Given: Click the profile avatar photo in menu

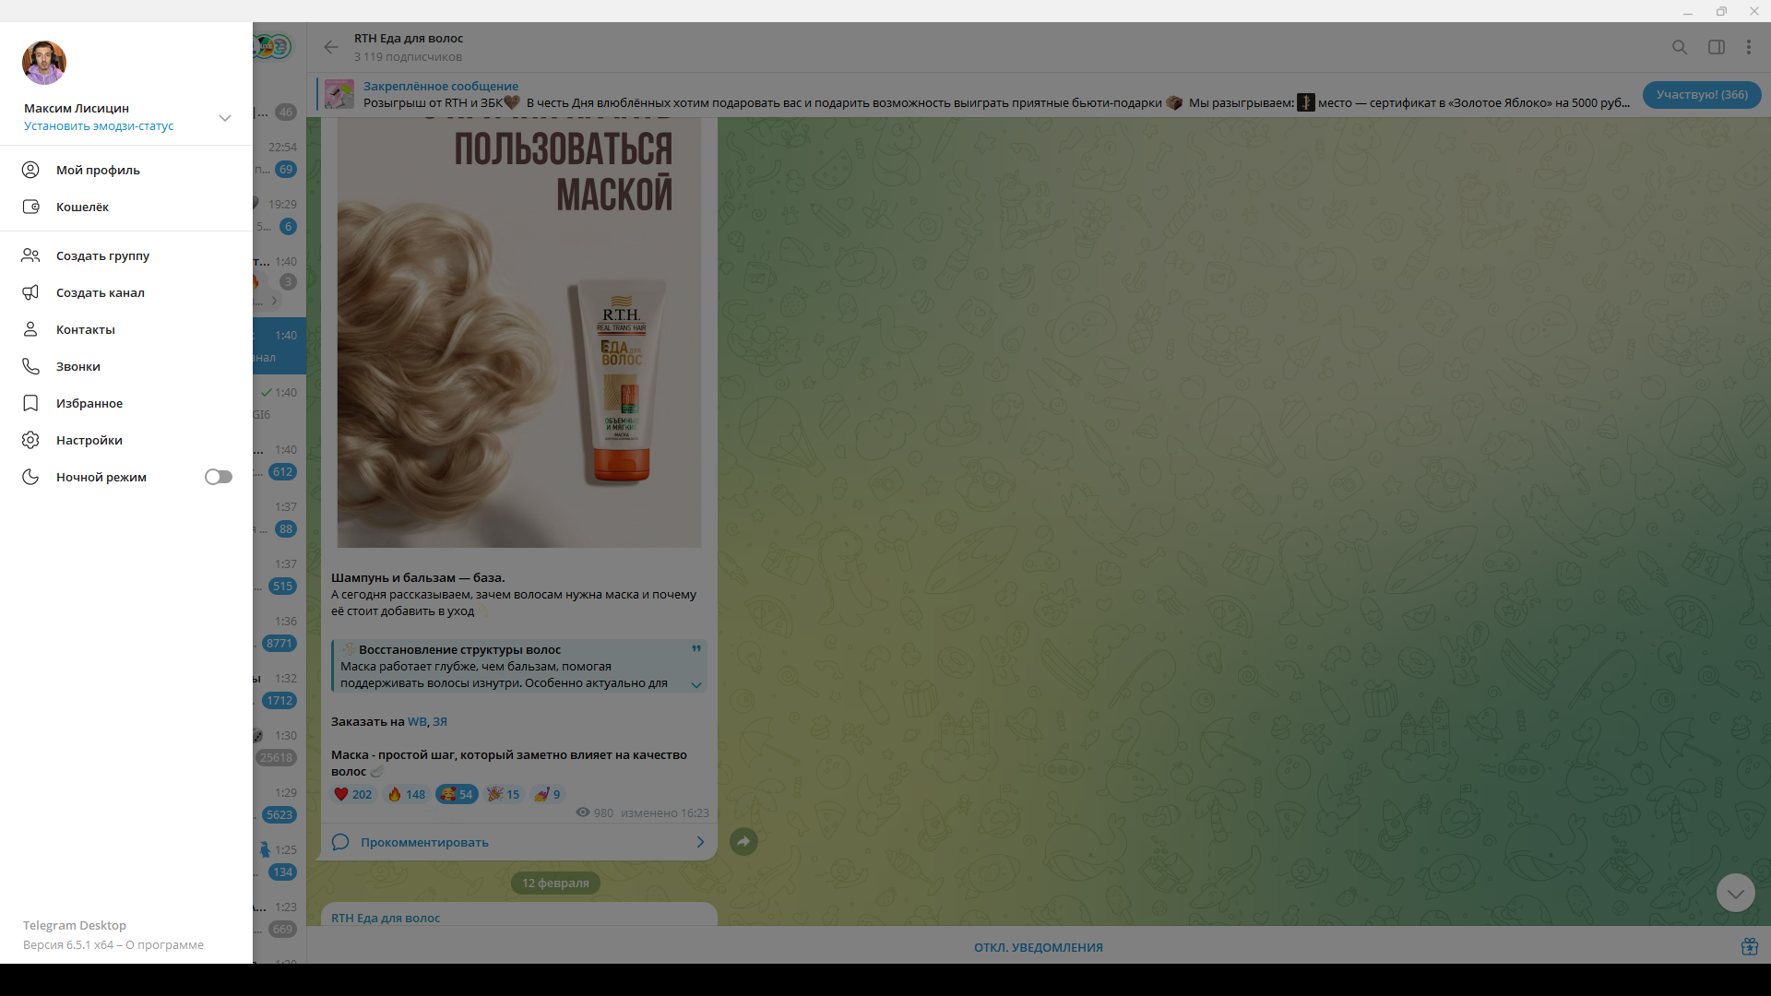Looking at the screenshot, I should (x=44, y=62).
